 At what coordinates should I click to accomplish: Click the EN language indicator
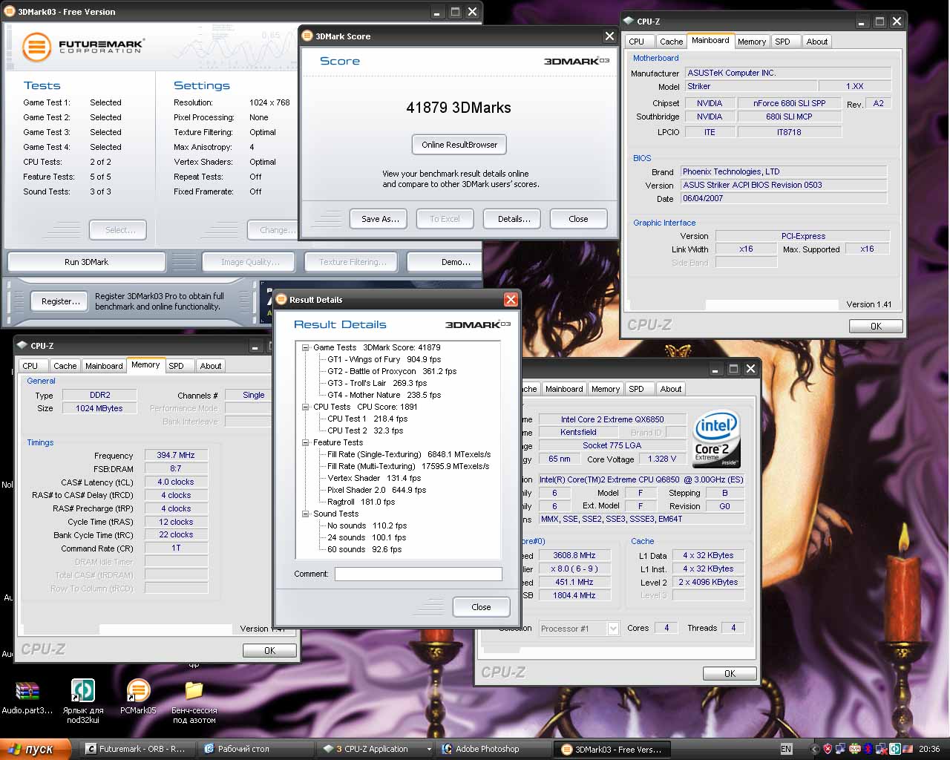[787, 749]
